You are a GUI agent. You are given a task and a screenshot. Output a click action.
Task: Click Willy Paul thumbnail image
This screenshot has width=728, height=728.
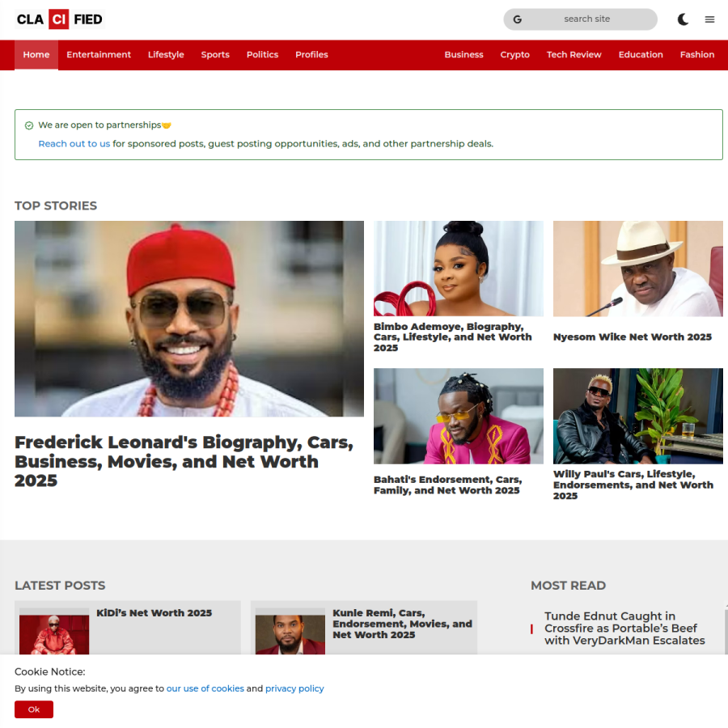[x=638, y=416]
